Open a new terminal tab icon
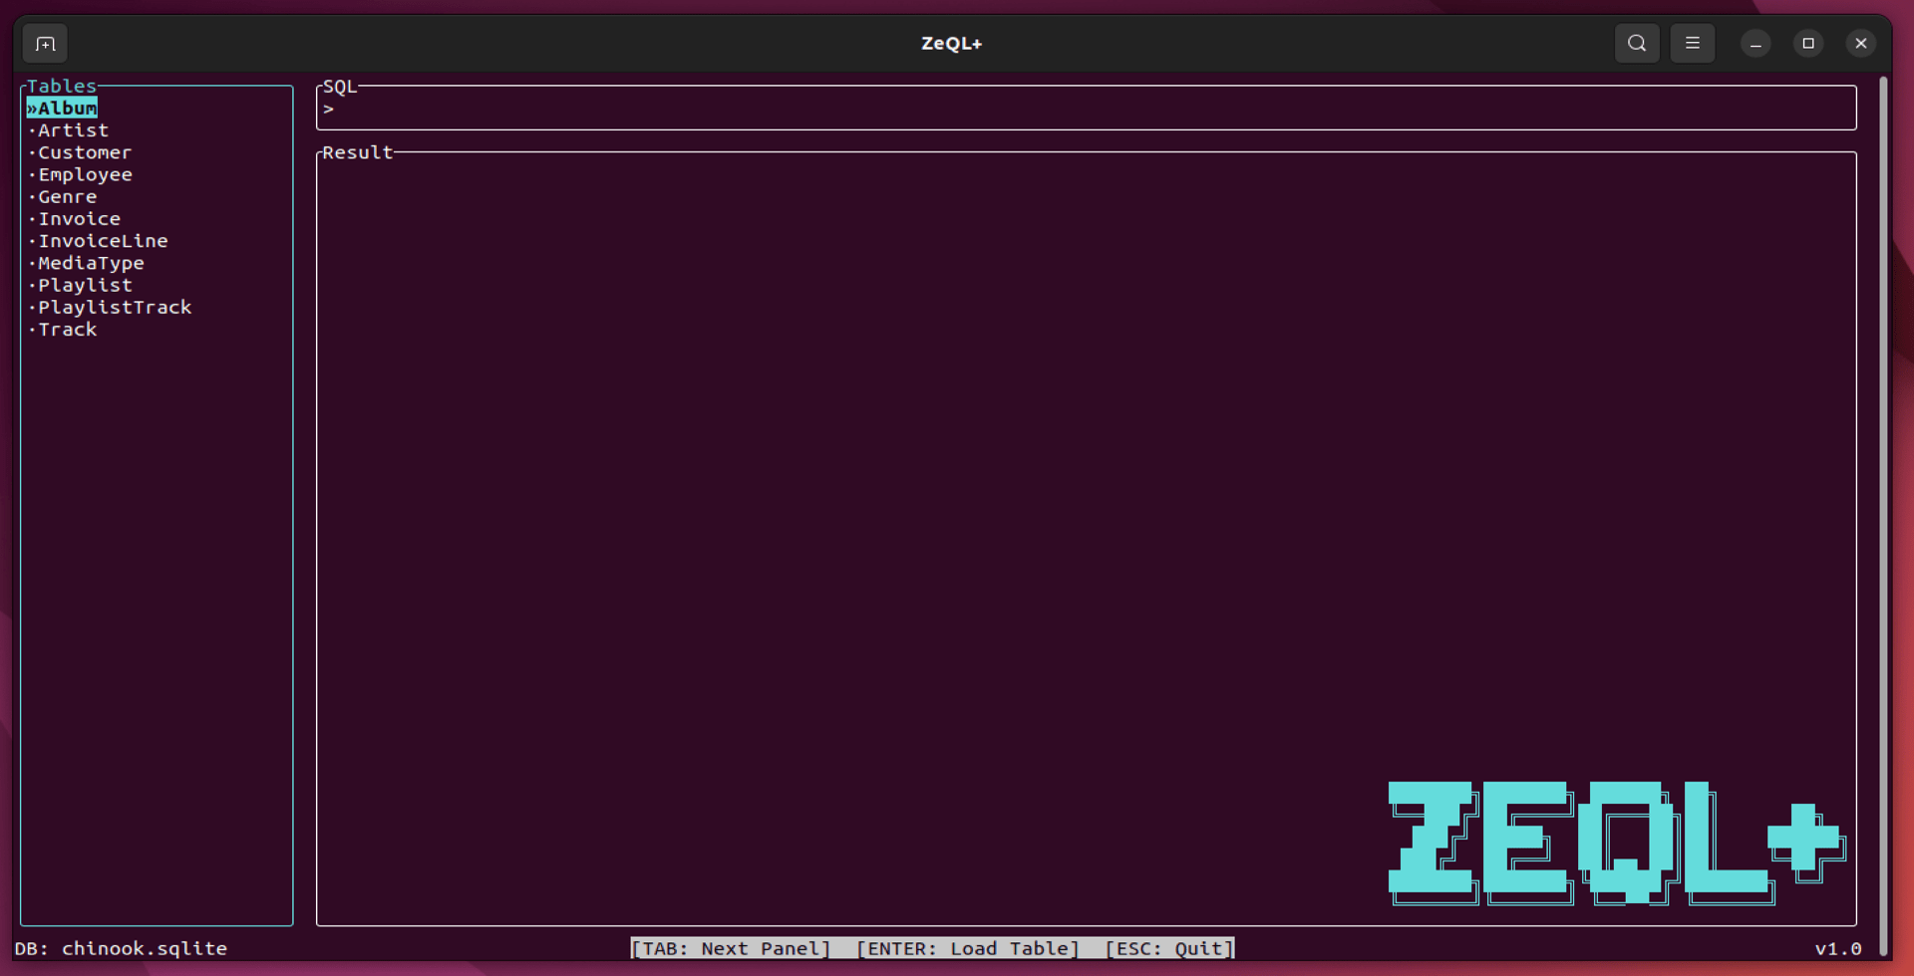The image size is (1914, 976). tap(45, 44)
